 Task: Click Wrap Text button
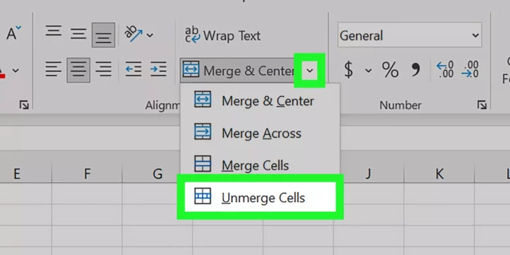pyautogui.click(x=223, y=35)
